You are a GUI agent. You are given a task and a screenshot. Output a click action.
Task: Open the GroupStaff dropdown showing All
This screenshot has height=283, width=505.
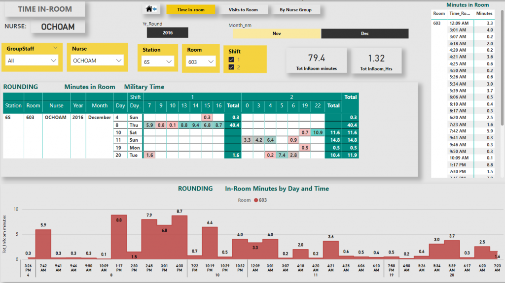point(32,61)
